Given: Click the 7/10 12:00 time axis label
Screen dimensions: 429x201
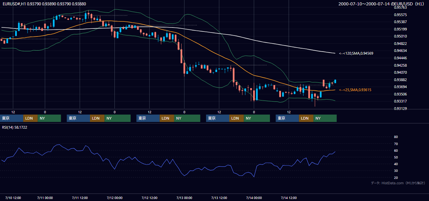Looking at the screenshot, I should pyautogui.click(x=13, y=198).
